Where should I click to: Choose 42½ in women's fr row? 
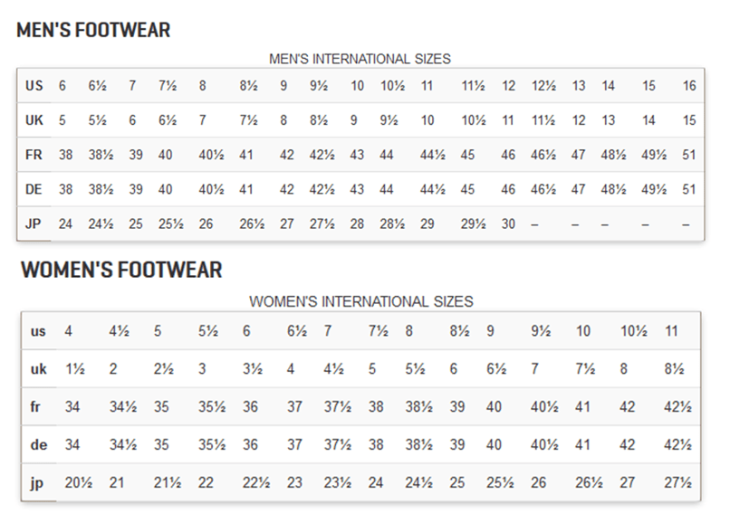(677, 407)
